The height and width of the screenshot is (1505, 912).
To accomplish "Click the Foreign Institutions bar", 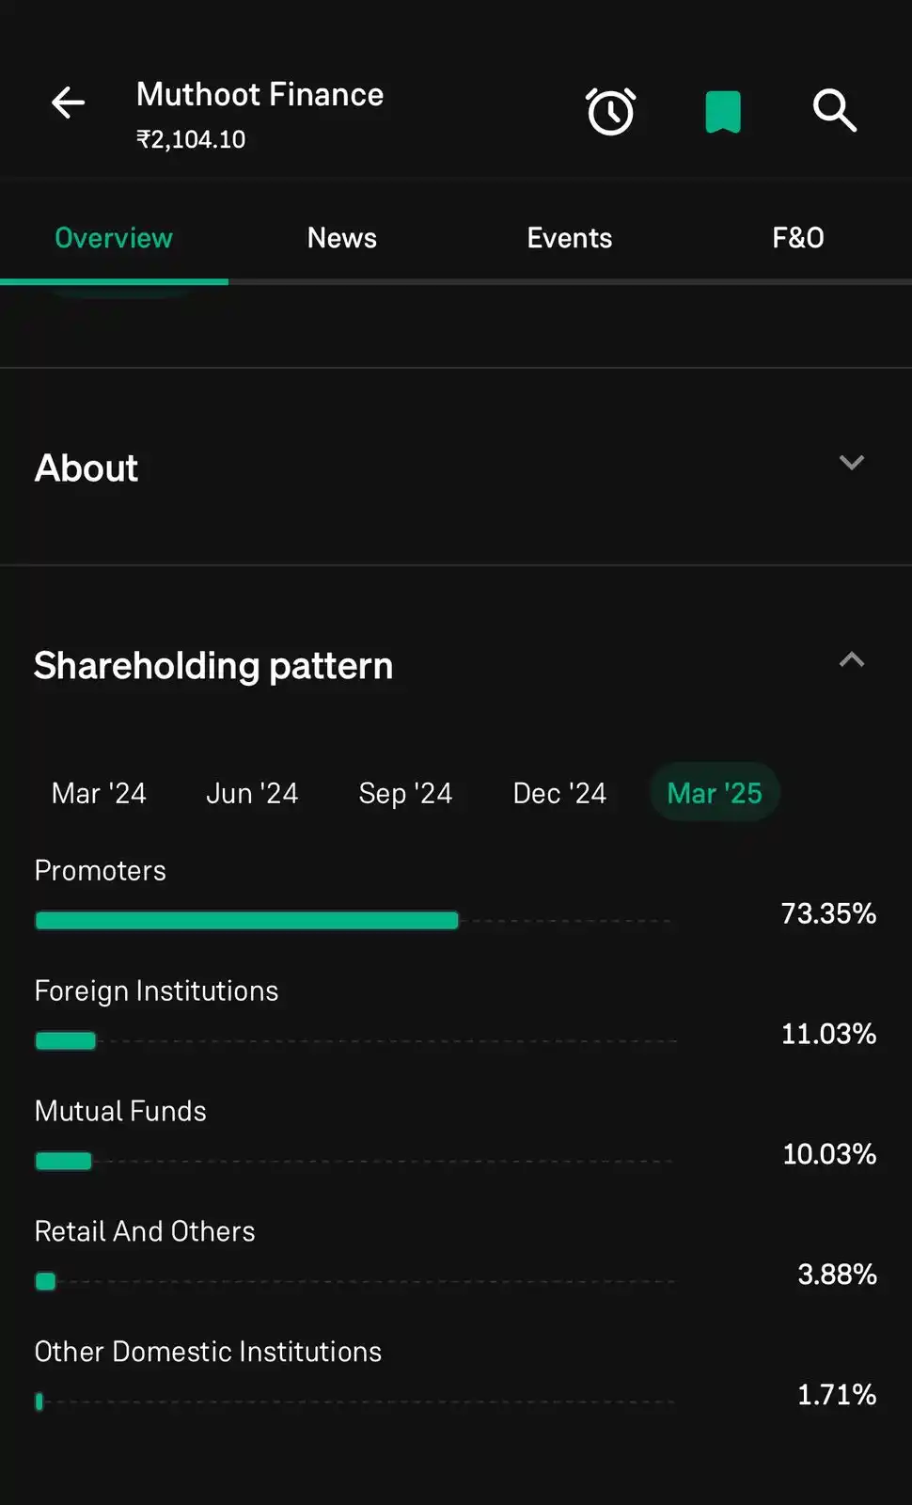I will 66,1040.
